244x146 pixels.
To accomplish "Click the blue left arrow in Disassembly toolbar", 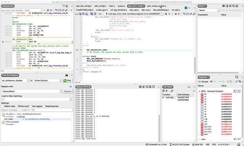I will (51, 10).
